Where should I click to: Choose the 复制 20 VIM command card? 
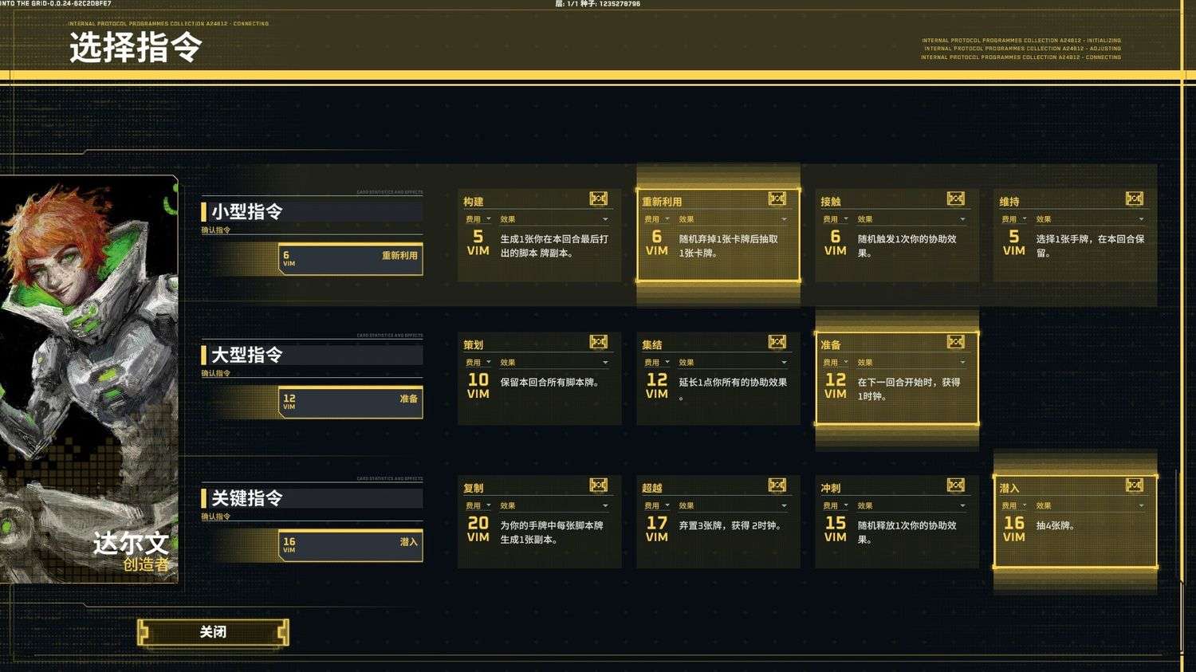539,522
